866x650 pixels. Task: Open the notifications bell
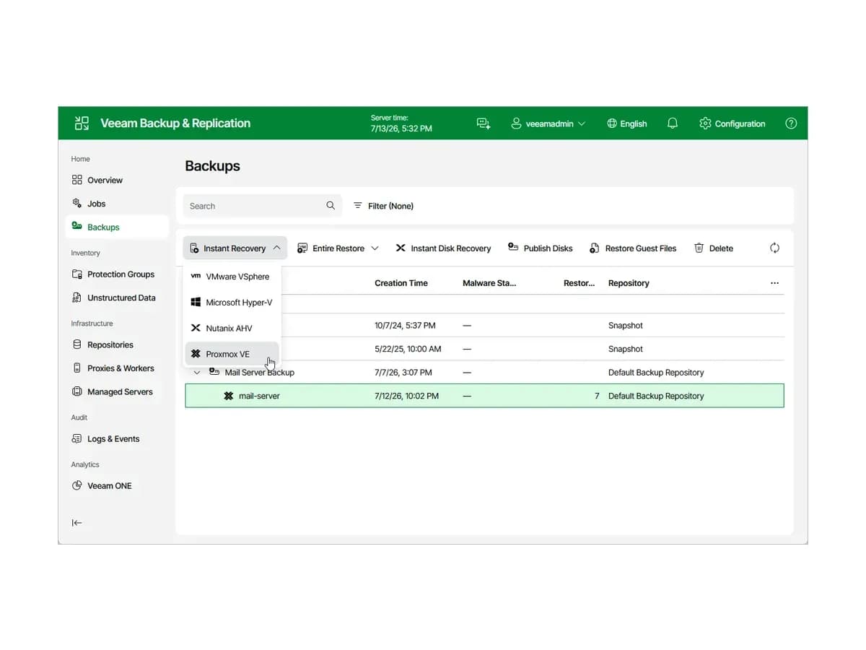click(673, 123)
